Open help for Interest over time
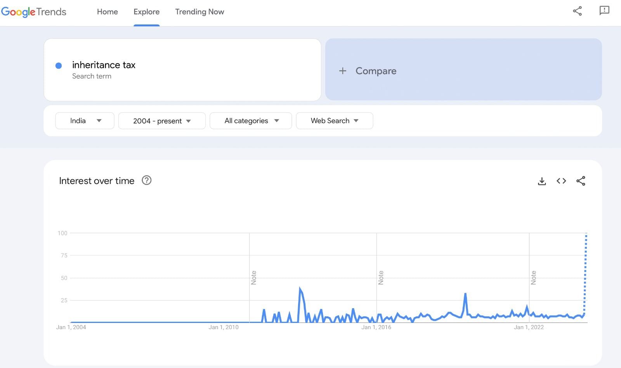The width and height of the screenshot is (621, 368). [x=146, y=181]
